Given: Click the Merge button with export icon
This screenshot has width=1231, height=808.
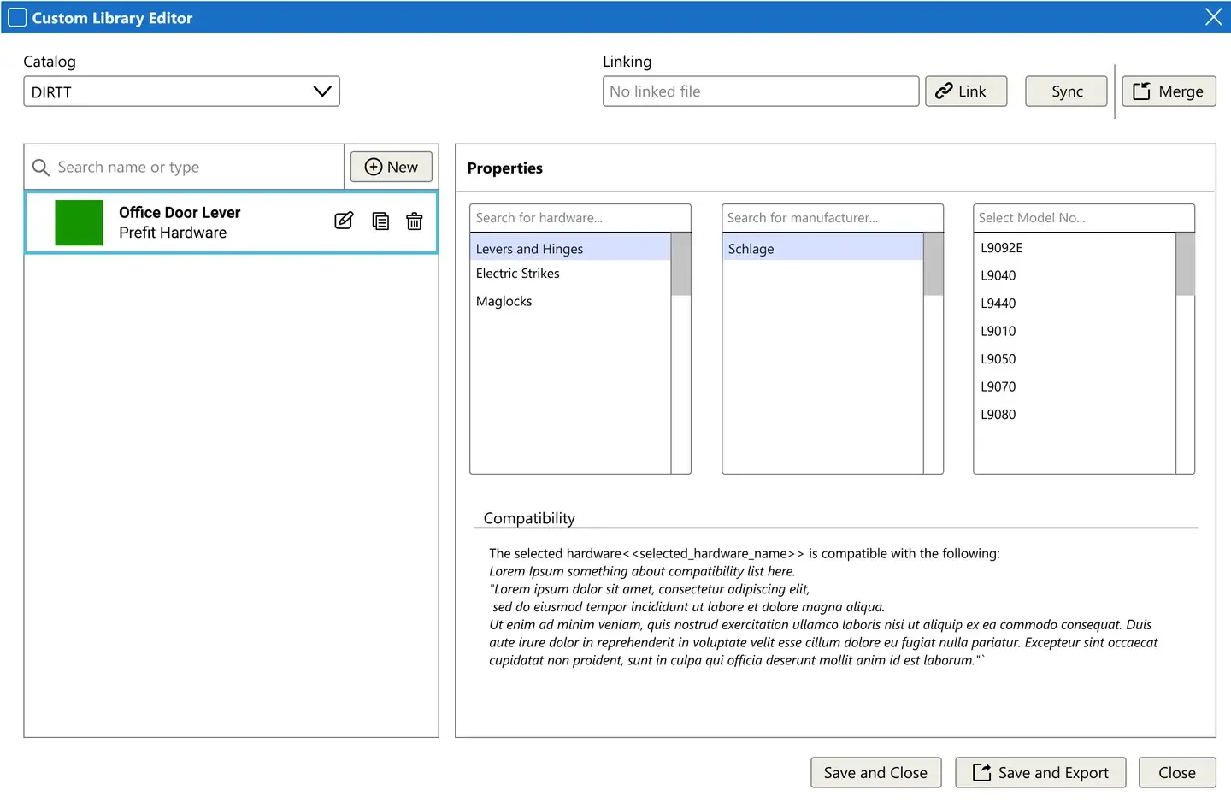Looking at the screenshot, I should click(1169, 91).
